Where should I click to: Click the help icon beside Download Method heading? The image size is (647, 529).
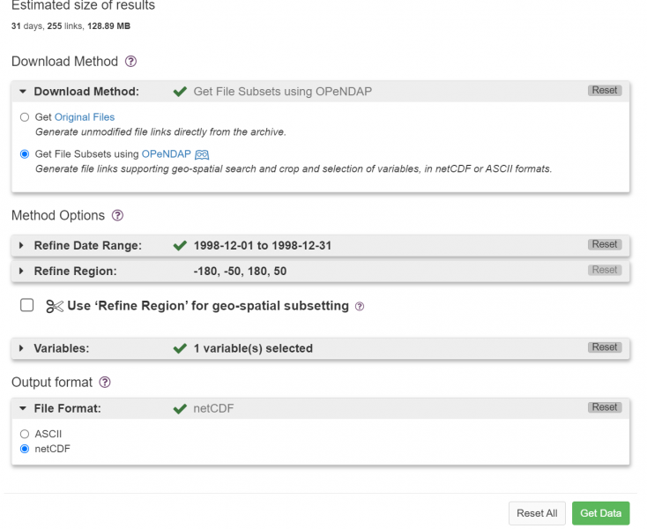coord(131,62)
